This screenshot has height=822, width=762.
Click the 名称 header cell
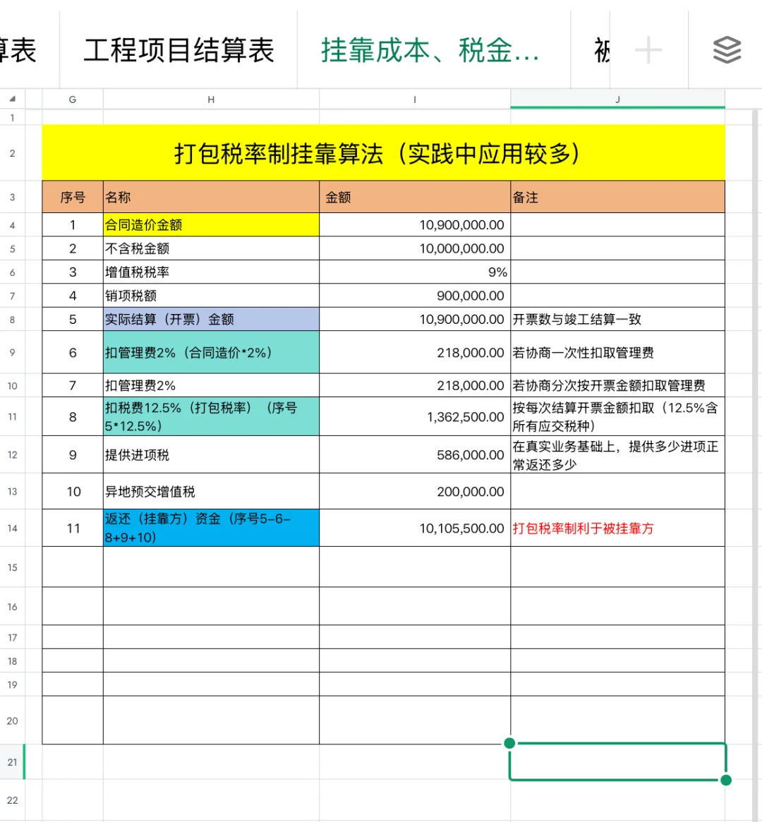pyautogui.click(x=211, y=197)
